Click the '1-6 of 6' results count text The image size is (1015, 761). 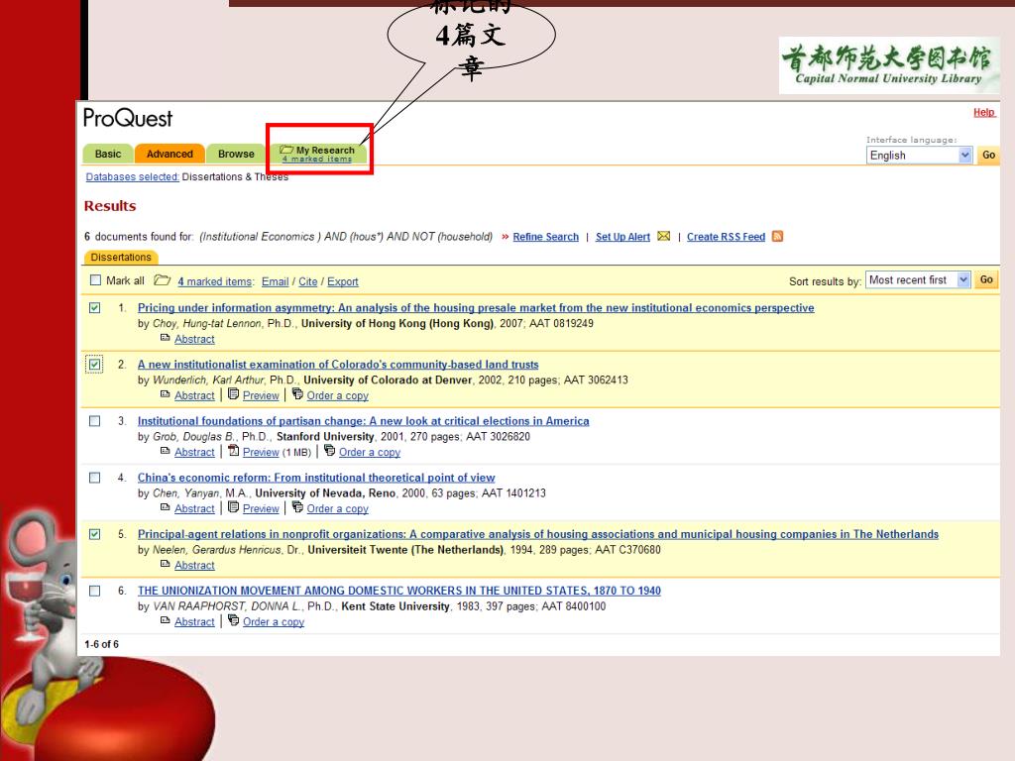point(102,644)
